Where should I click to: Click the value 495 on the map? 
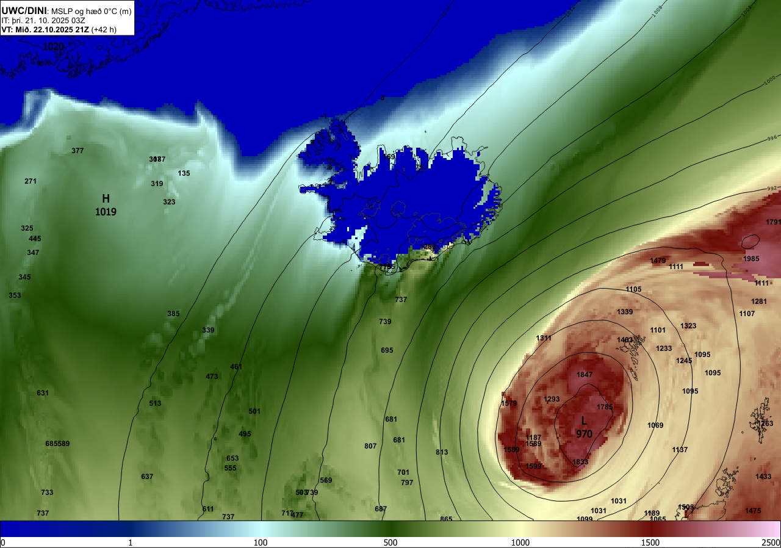(245, 434)
